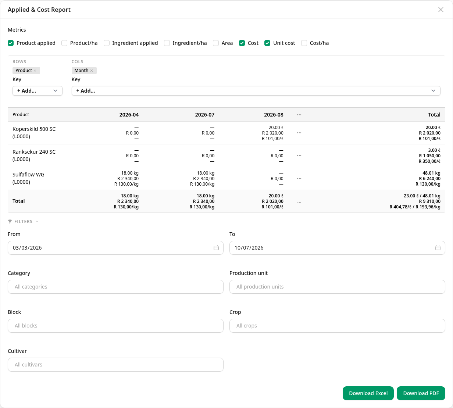Show hidden columns via header ellipsis
This screenshot has width=453, height=408.
pyautogui.click(x=299, y=115)
